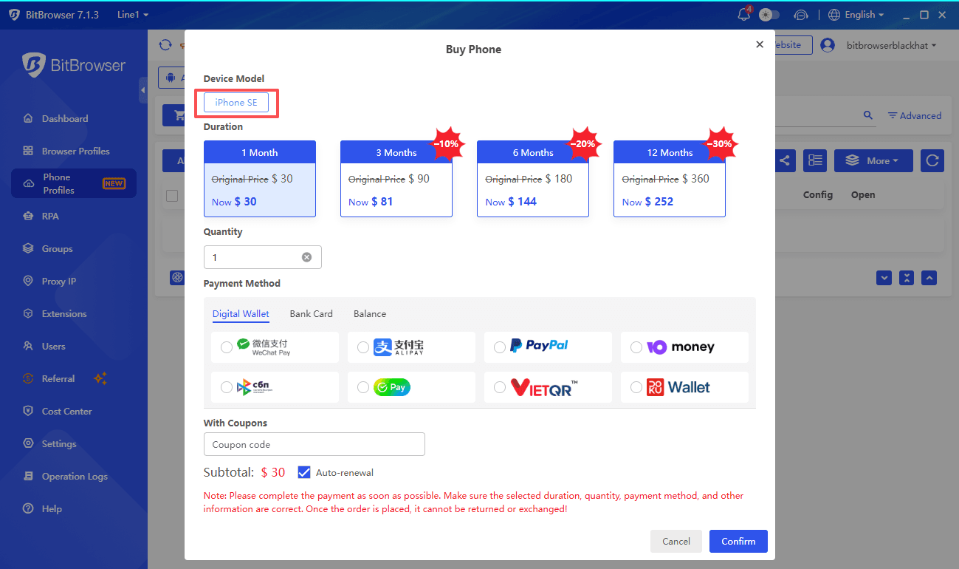Click the Confirm button
959x569 pixels.
click(738, 541)
